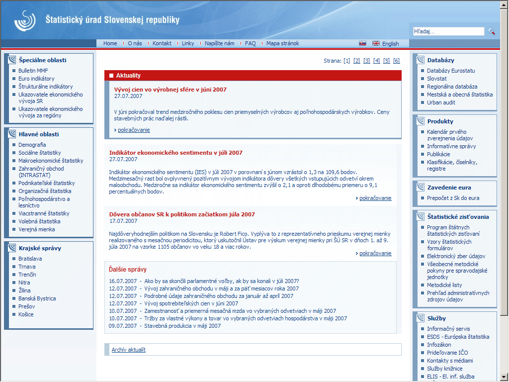Open the Verejná mienka link
The height and width of the screenshot is (382, 509).
point(37,229)
